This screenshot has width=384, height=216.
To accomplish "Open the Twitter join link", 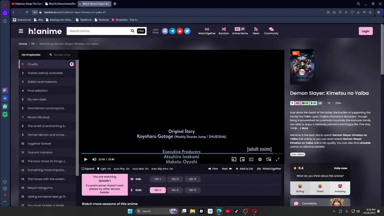I will tap(187, 31).
